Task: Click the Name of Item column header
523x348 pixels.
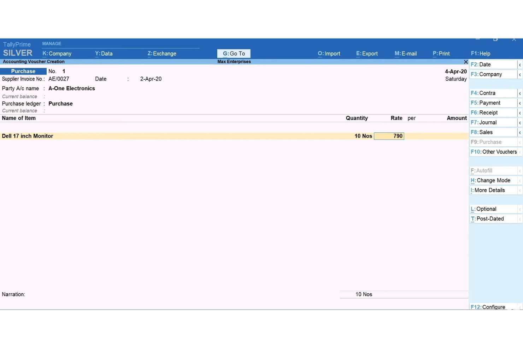Action: tap(19, 118)
